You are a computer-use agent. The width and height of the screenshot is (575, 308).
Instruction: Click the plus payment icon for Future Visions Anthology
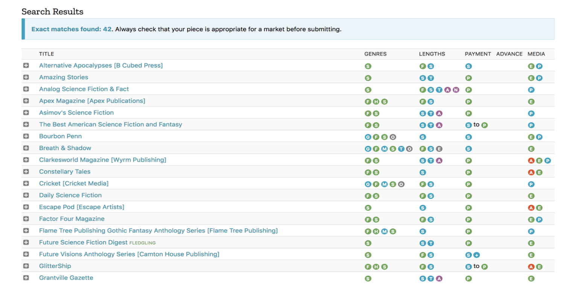coord(477,255)
